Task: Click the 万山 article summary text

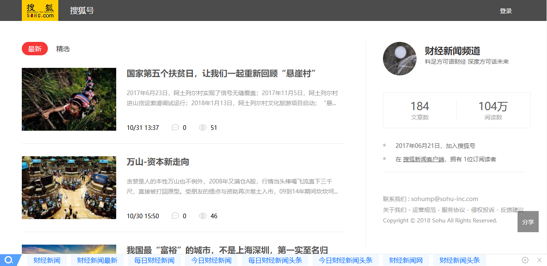Action: coord(232,186)
